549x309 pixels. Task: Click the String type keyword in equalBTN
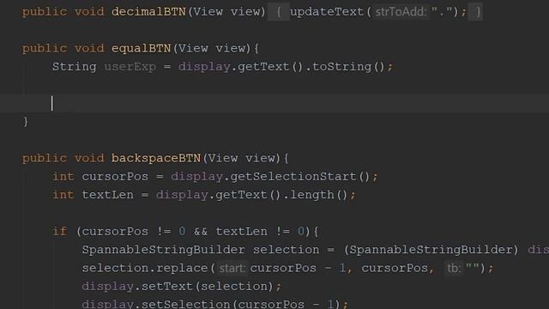click(x=75, y=67)
